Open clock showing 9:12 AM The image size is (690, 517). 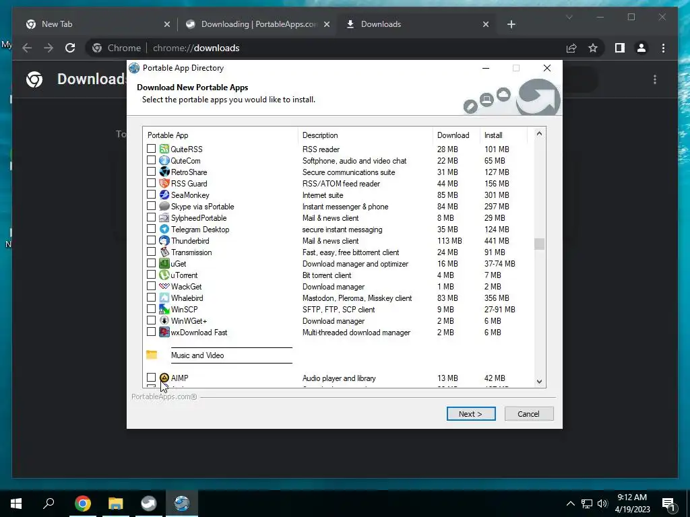[x=632, y=504]
